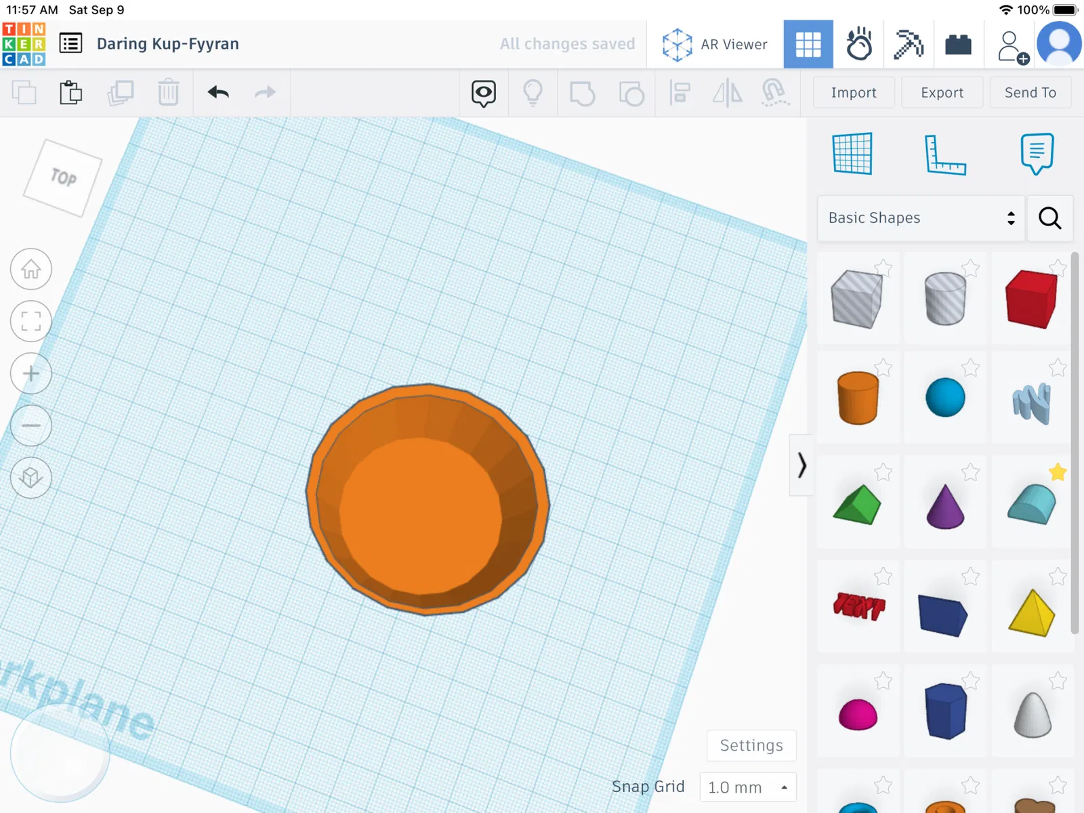Image resolution: width=1084 pixels, height=813 pixels.
Task: Open the workplane Settings button
Action: coord(751,746)
